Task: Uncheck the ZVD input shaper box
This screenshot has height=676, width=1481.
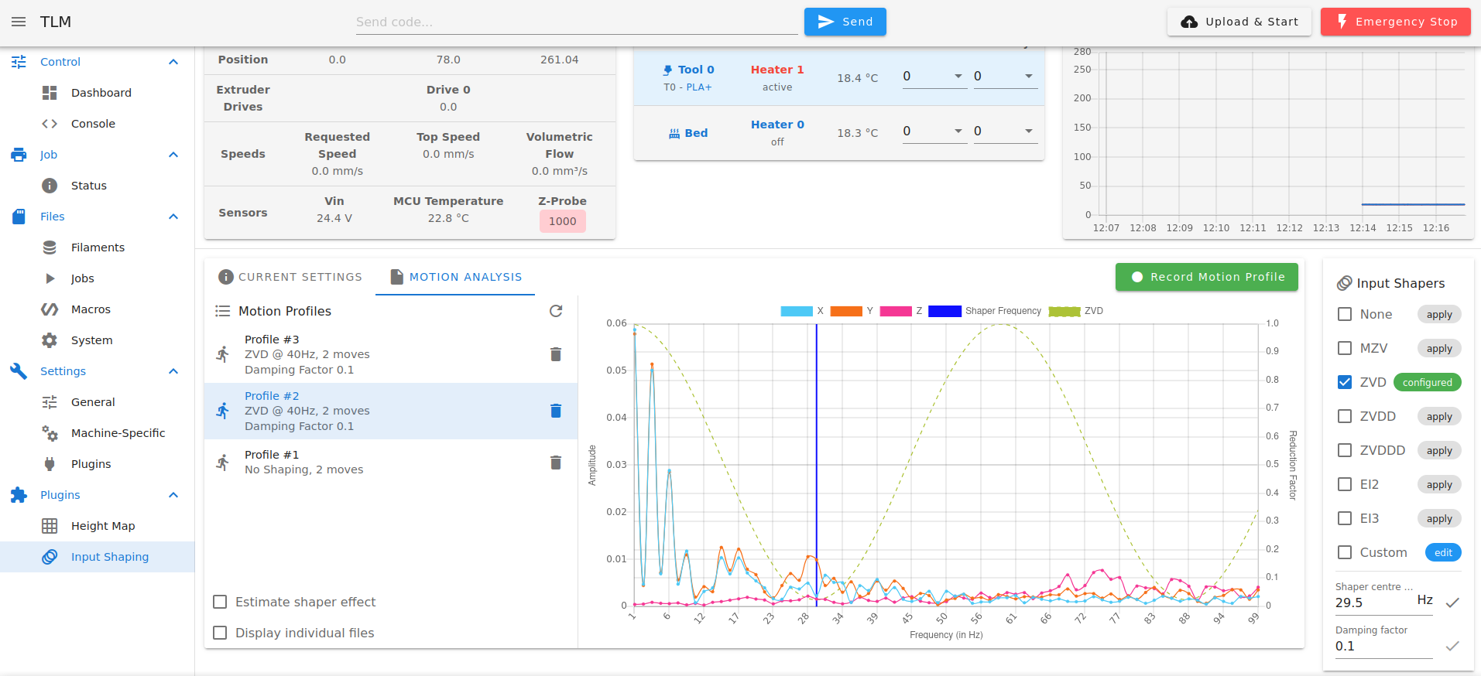Action: (x=1345, y=382)
